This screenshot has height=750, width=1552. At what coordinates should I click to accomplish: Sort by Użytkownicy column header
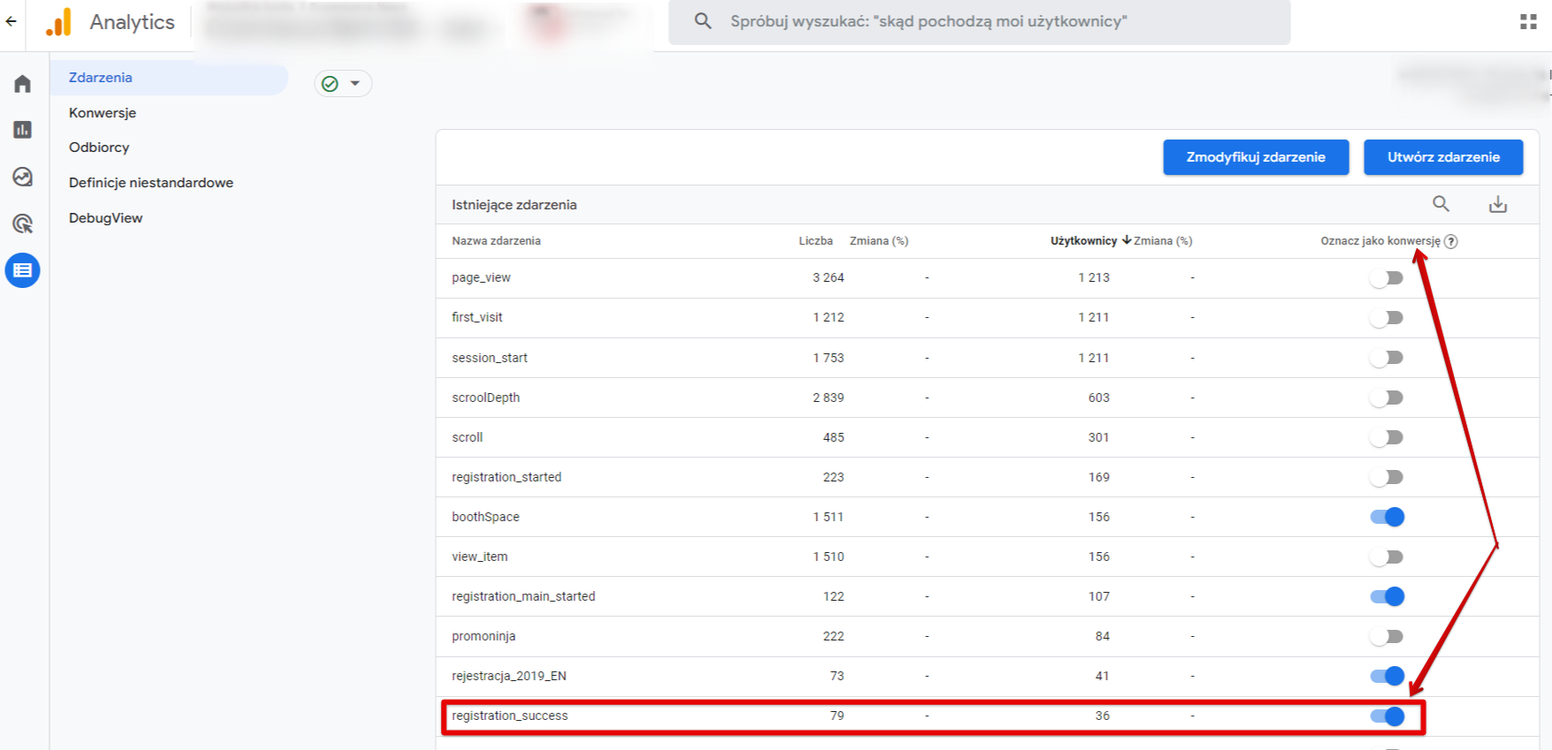coord(1084,241)
